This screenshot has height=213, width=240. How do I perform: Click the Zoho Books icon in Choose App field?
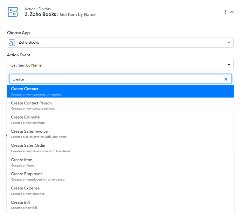click(x=12, y=42)
